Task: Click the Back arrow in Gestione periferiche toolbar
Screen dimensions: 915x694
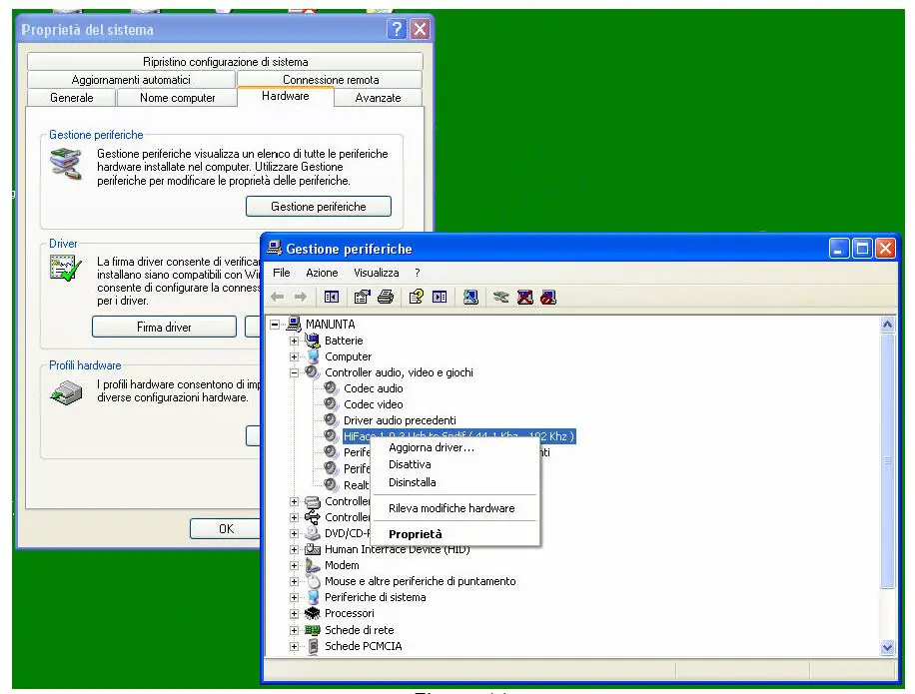Action: (277, 297)
